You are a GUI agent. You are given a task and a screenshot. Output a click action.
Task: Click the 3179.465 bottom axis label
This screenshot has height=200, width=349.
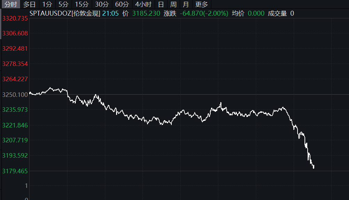click(15, 171)
